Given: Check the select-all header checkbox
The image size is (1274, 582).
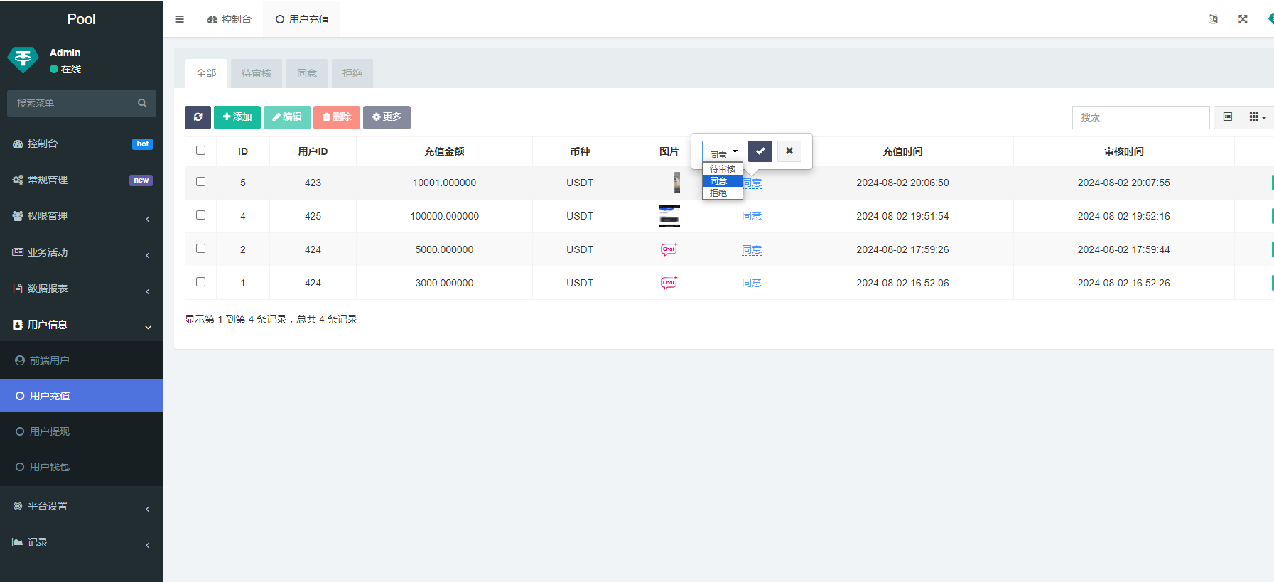Looking at the screenshot, I should (200, 151).
